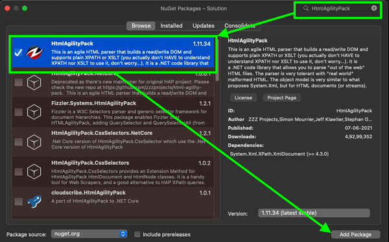Click the HtmlAgilityPack.CssSelectors cube icon

click(x=34, y=171)
